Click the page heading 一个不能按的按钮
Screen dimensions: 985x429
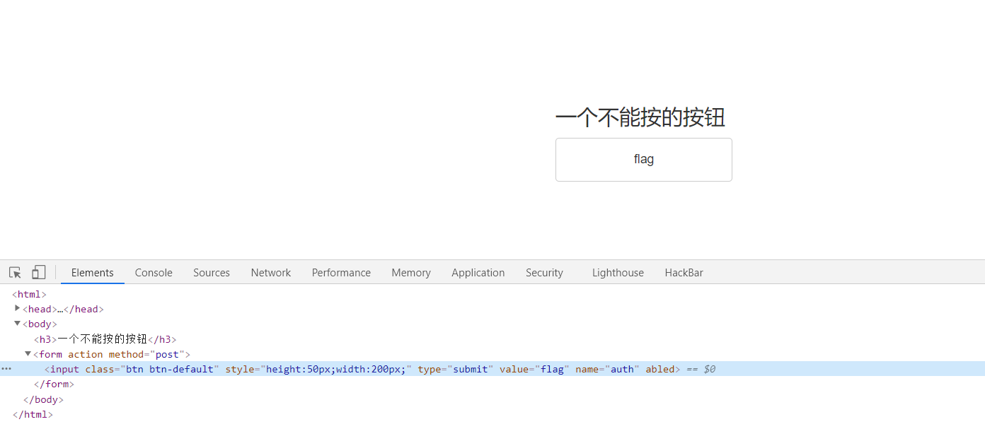[x=640, y=117]
